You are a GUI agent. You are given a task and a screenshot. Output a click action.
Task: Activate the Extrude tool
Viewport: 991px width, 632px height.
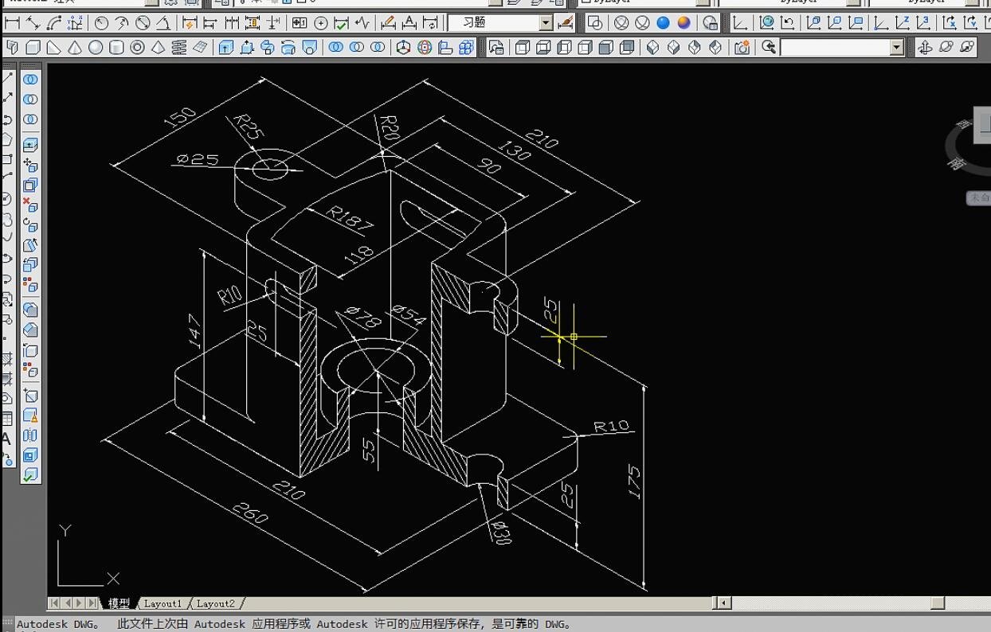(x=226, y=48)
